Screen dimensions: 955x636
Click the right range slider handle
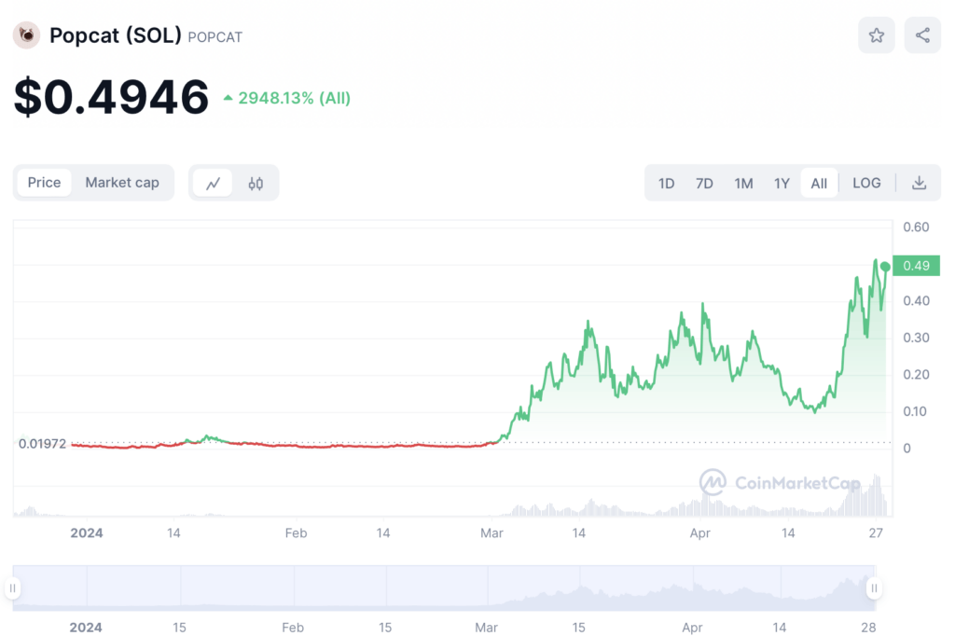tap(874, 588)
